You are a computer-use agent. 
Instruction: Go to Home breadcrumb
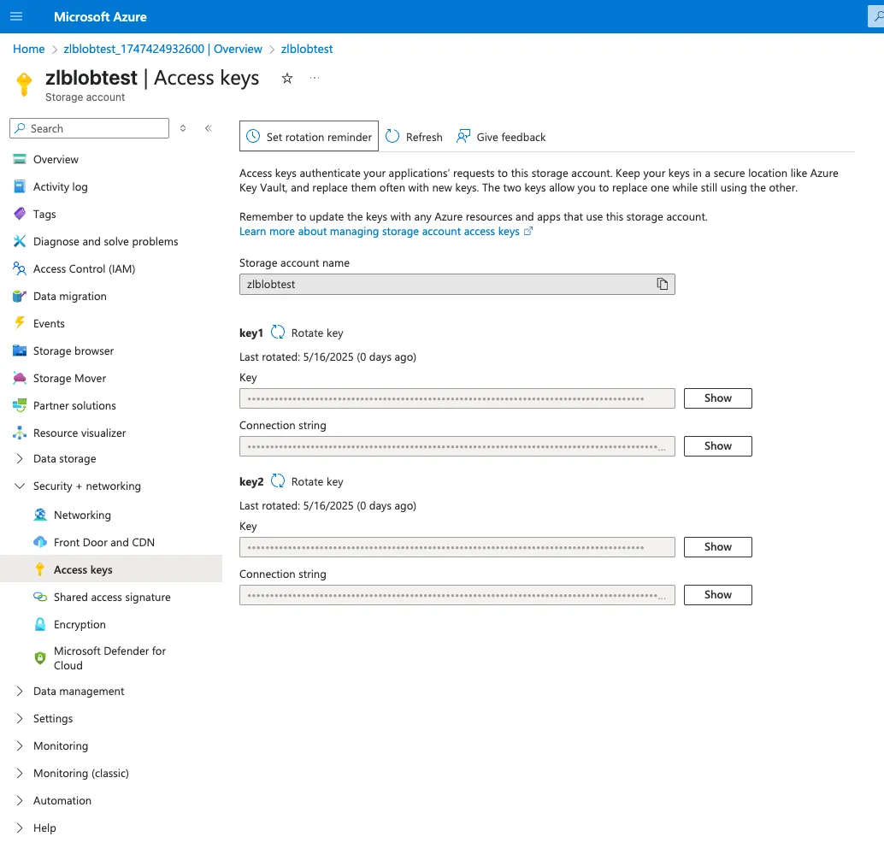tap(29, 49)
